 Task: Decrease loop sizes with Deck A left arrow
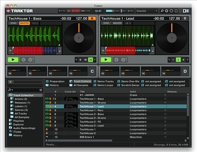pyautogui.click(x=76, y=60)
